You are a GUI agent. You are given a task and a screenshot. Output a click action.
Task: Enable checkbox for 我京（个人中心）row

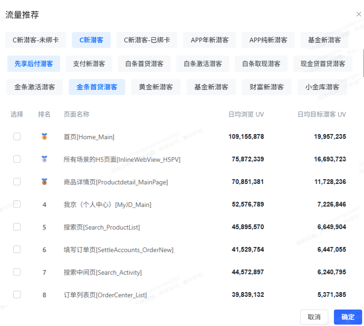[x=17, y=204]
